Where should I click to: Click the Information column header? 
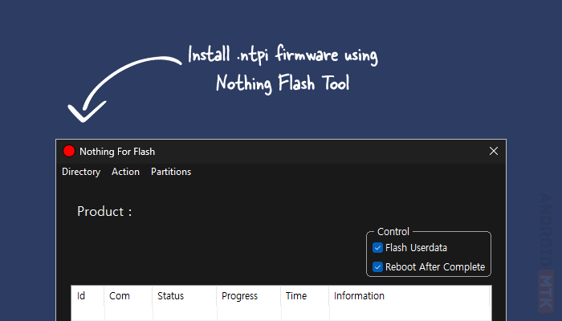359,296
